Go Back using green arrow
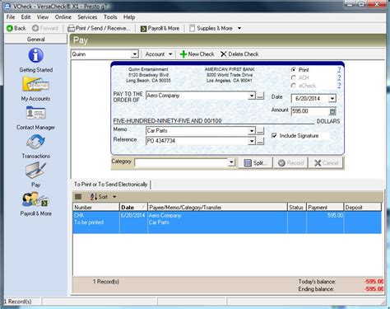Image resolution: width=390 pixels, height=309 pixels. [16, 28]
